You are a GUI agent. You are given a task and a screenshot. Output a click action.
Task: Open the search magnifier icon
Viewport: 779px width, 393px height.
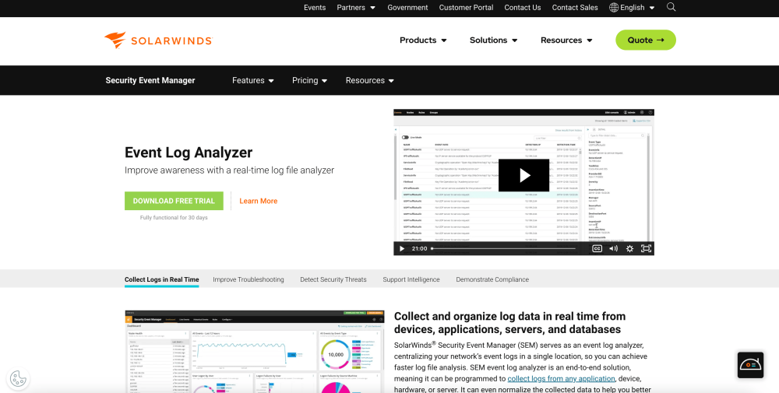(671, 7)
